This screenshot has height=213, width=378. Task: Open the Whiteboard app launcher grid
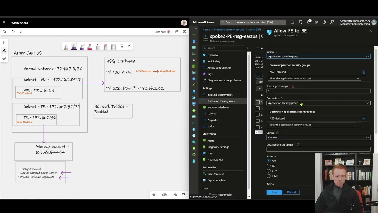5,23
